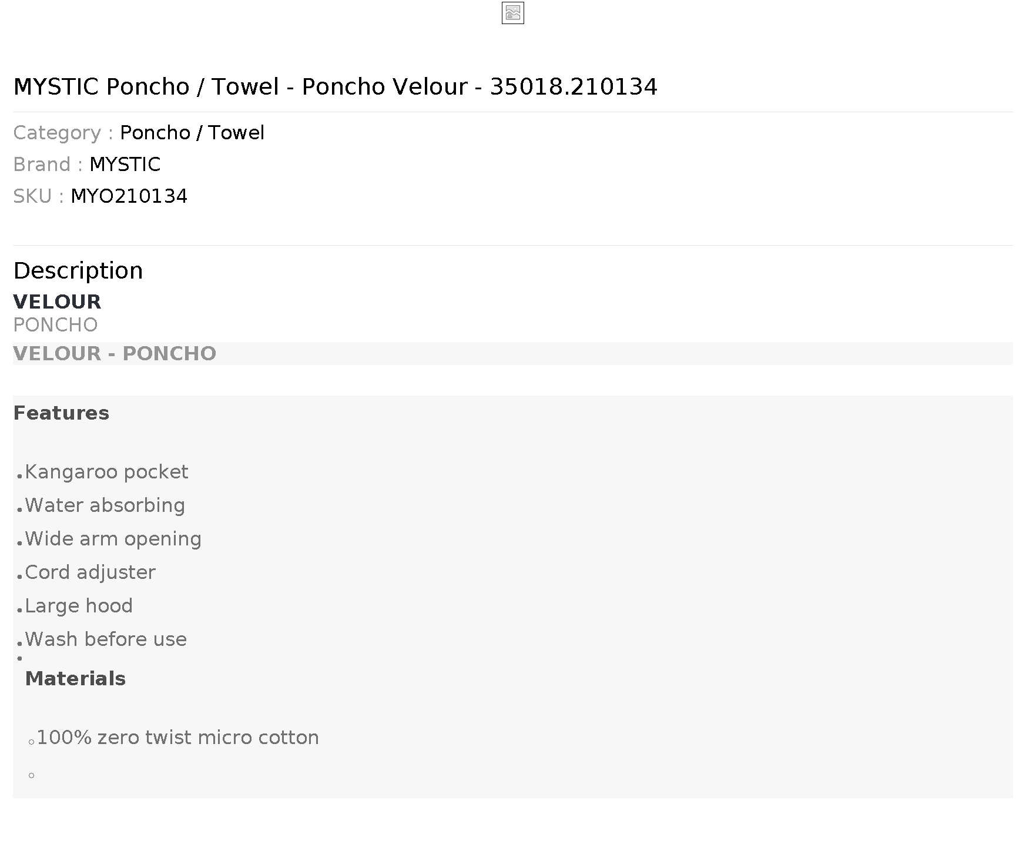
Task: Click the broken product image icon
Action: [512, 13]
